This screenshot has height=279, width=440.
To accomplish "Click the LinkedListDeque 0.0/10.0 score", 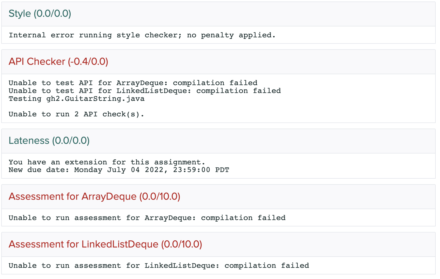I will (182, 244).
